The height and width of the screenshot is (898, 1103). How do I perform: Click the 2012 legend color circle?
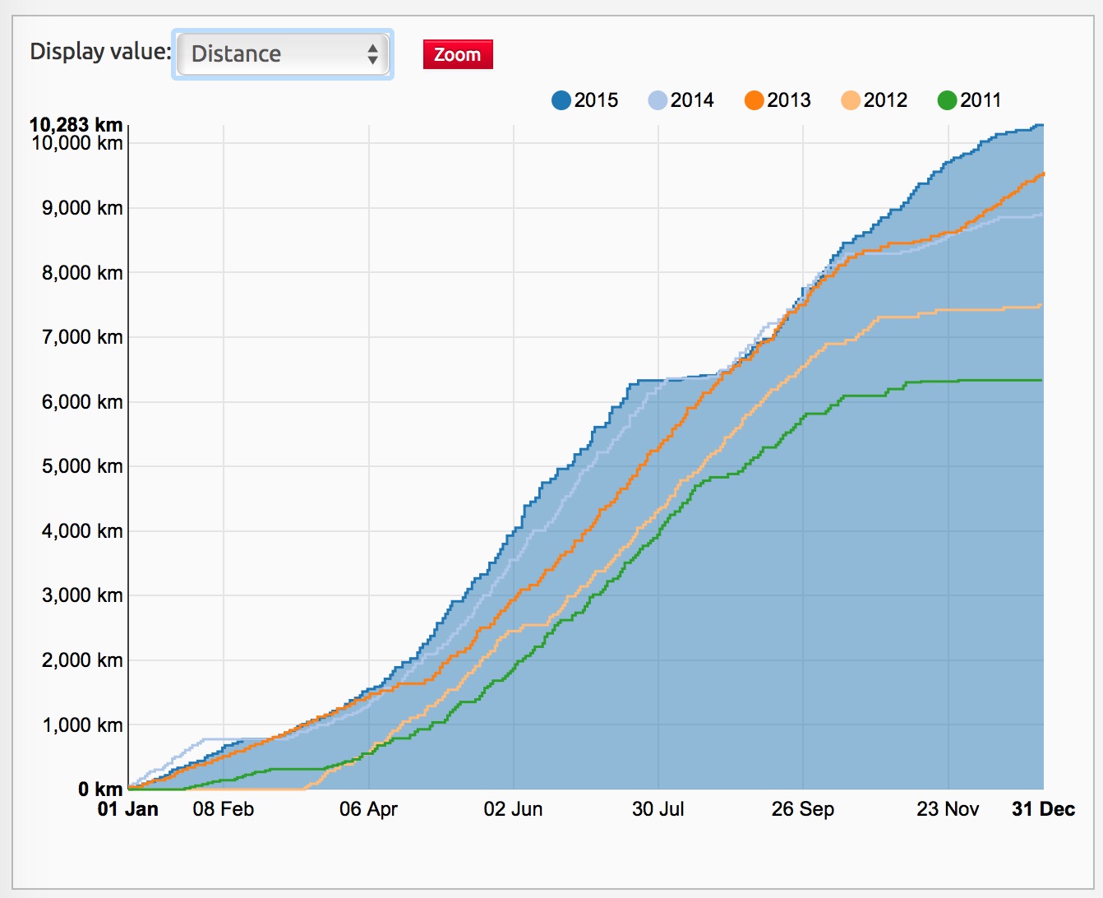(851, 100)
